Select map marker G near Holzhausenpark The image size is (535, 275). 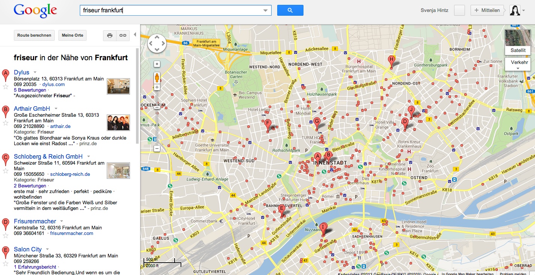pos(317,123)
